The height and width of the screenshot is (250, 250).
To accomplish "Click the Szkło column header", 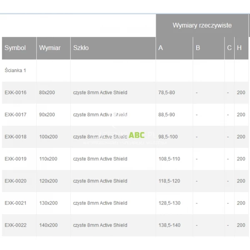I will point(81,48).
